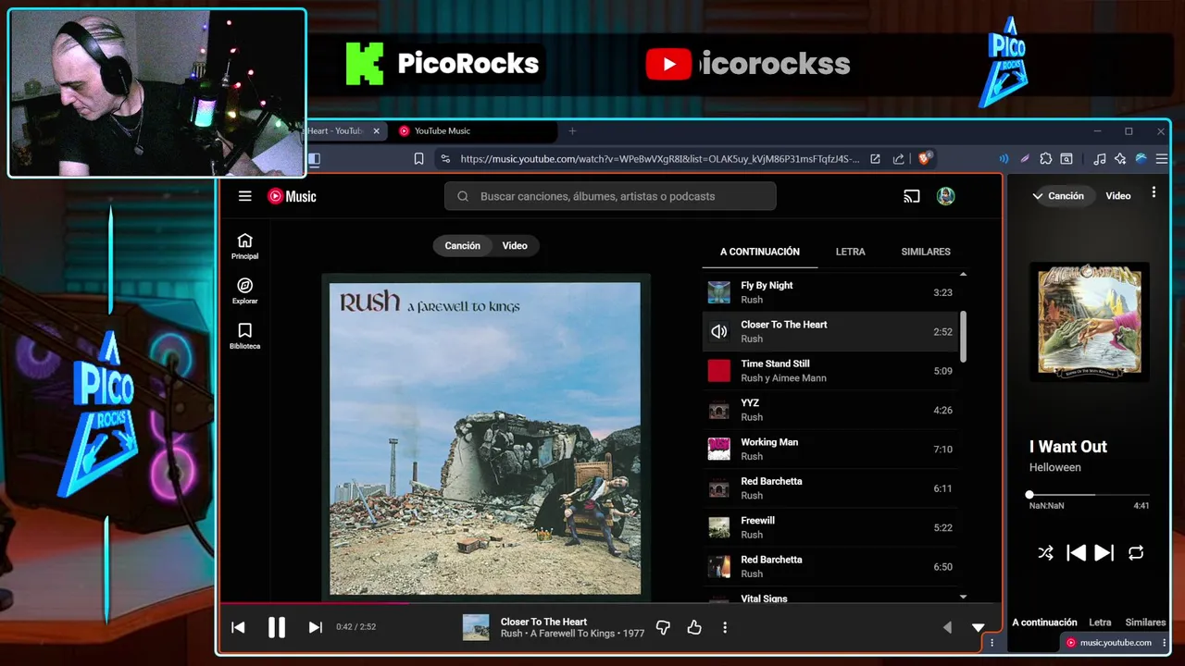Play Working Man from the queue
Image resolution: width=1185 pixels, height=666 pixels.
click(829, 449)
